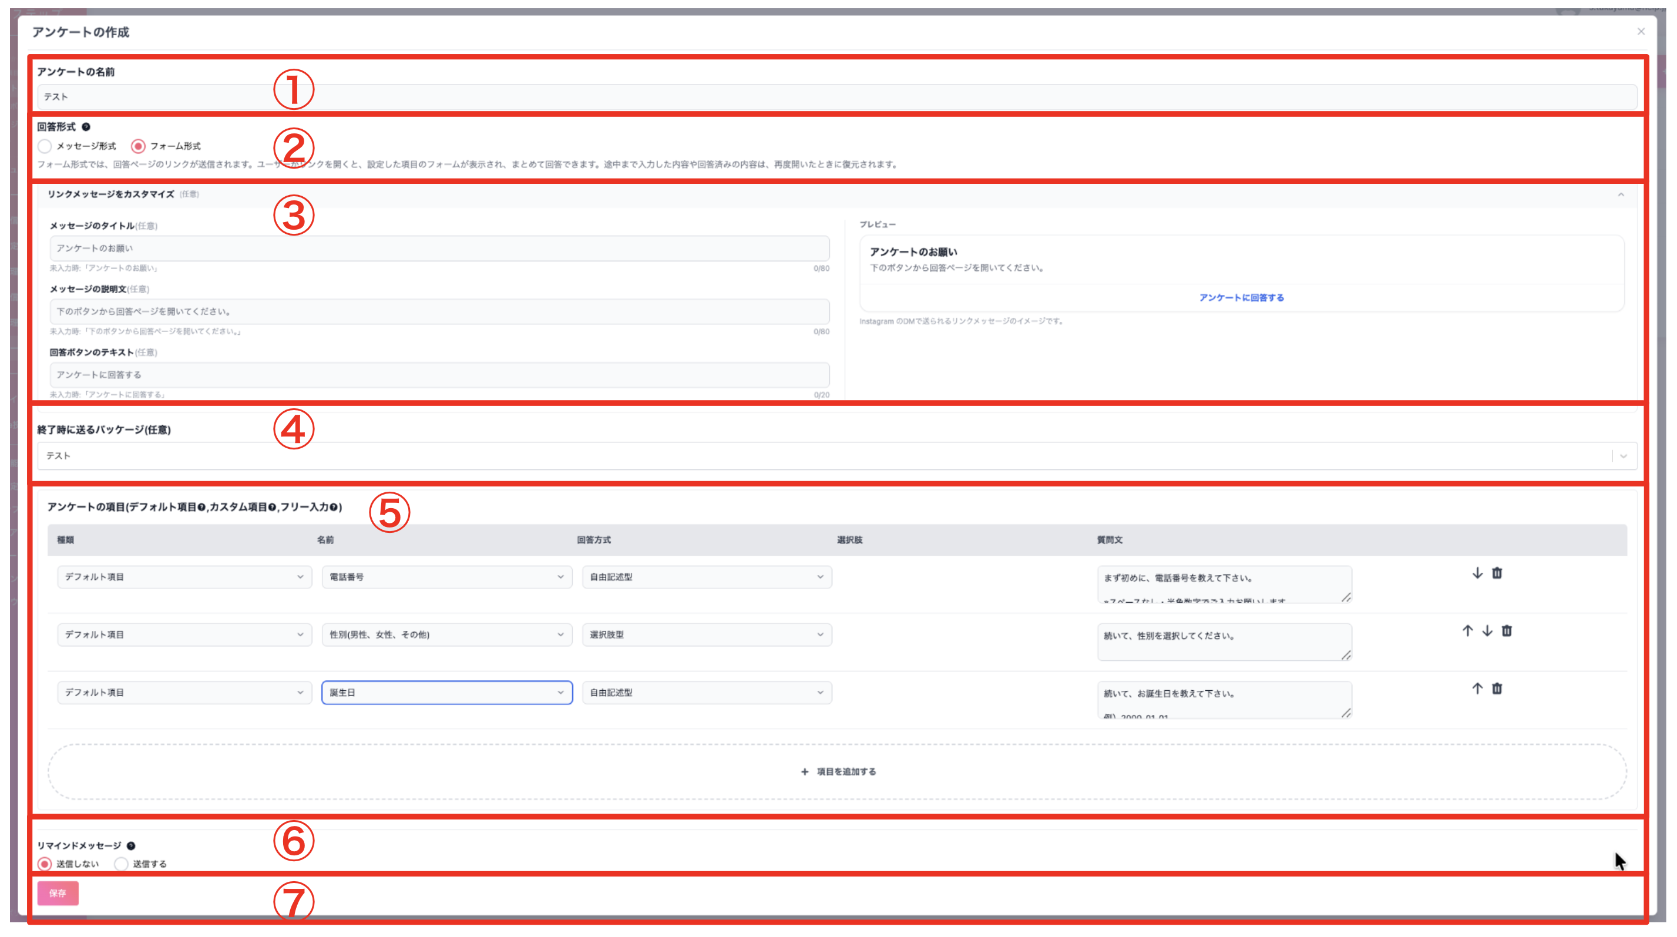Image resolution: width=1677 pixels, height=937 pixels.
Task: Click the help icon next to リマインドメッセージ
Action: [131, 845]
